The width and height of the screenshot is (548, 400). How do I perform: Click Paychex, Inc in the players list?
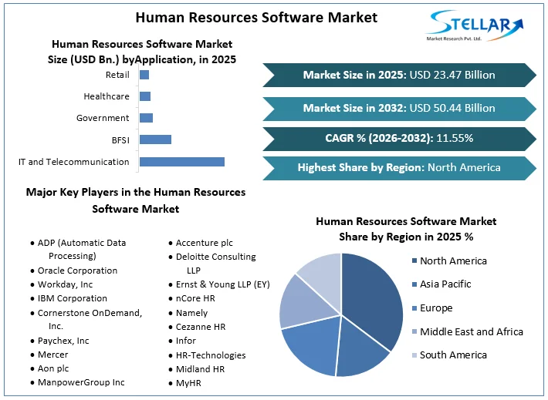[60, 341]
